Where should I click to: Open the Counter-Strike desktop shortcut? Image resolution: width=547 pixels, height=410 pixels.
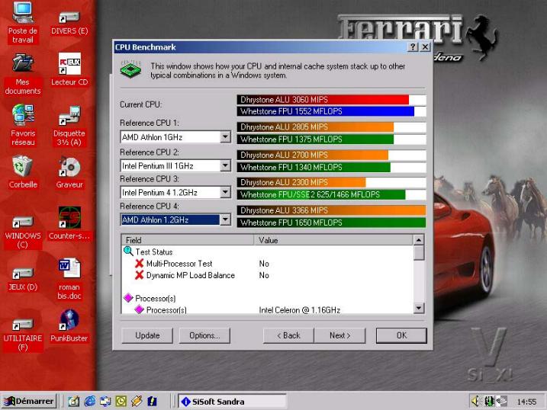pyautogui.click(x=69, y=219)
